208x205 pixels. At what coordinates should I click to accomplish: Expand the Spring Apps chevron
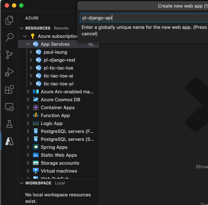point(28,147)
